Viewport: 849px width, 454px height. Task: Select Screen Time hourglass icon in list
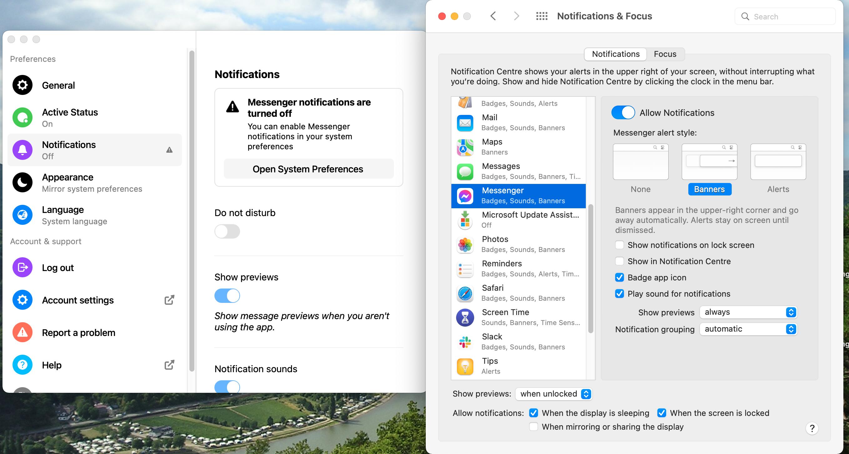click(465, 318)
